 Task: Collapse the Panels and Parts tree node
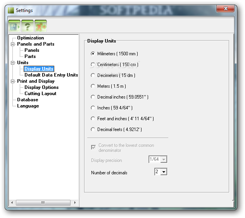12,44
